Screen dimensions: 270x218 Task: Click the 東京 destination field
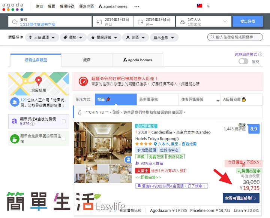click(50, 21)
